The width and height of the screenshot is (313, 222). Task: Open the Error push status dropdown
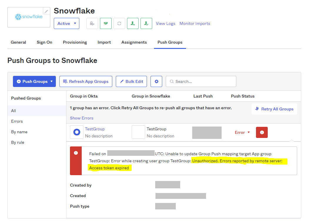[x=242, y=132]
